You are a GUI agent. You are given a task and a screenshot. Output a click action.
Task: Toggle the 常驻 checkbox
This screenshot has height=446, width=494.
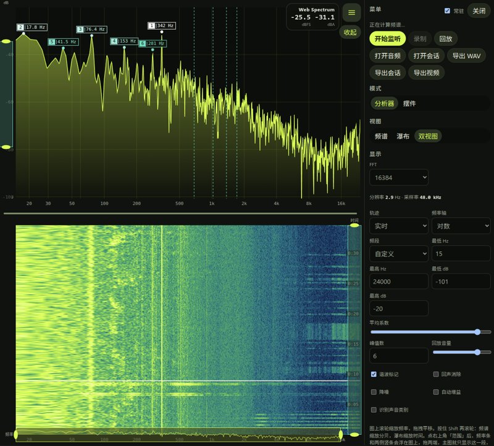(x=447, y=11)
